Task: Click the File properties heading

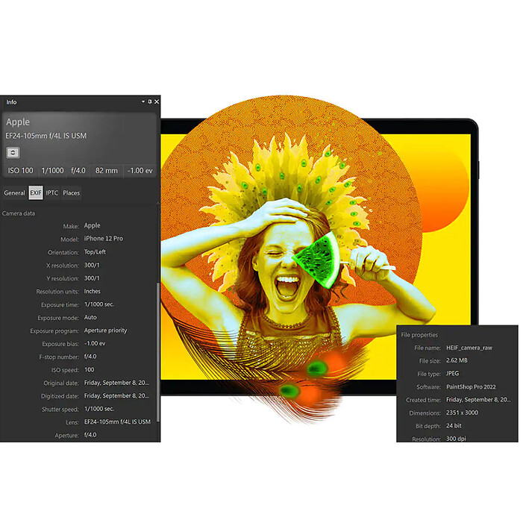Action: point(419,335)
